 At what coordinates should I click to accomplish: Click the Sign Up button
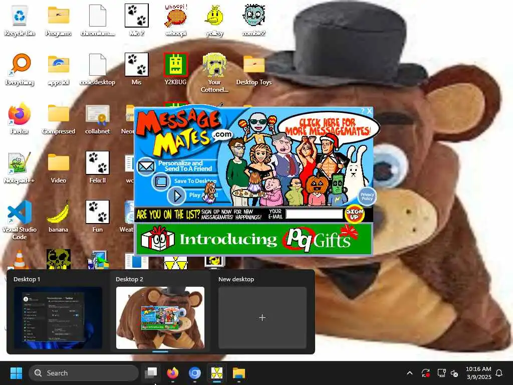click(355, 214)
